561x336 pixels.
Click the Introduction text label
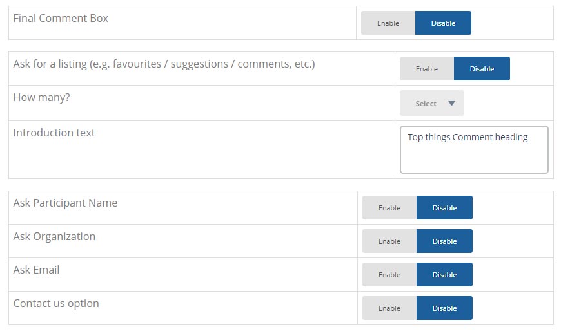pyautogui.click(x=54, y=133)
